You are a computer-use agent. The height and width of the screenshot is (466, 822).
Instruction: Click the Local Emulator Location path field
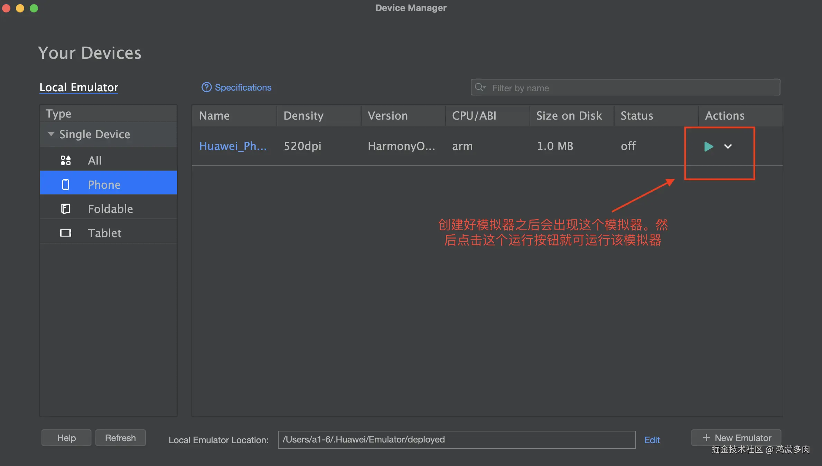456,439
